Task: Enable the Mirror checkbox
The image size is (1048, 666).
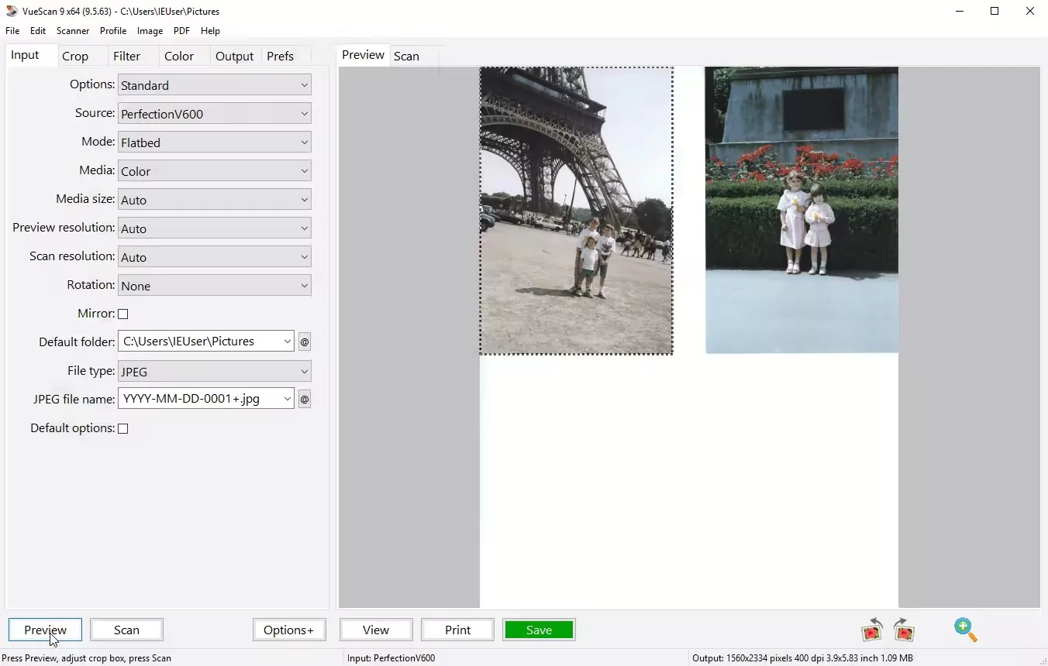Action: point(123,314)
